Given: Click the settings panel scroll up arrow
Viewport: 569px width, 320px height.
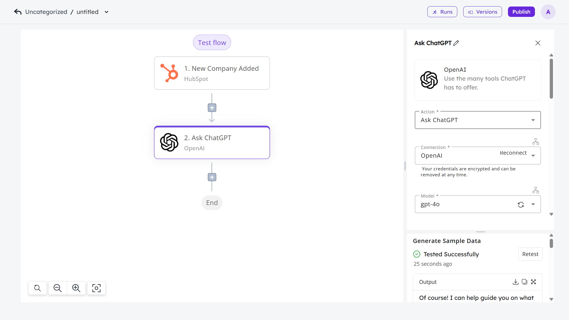Looking at the screenshot, I should tap(551, 55).
